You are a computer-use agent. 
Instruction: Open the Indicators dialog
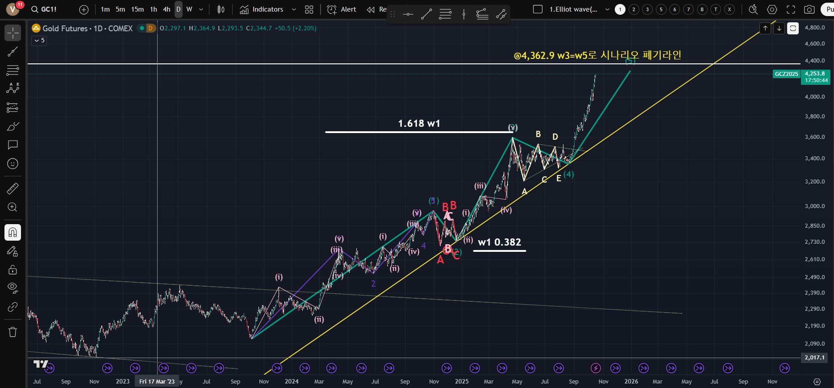coord(262,9)
